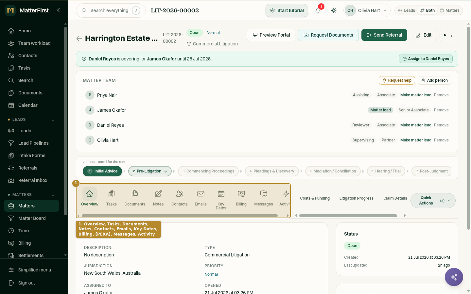This screenshot has height=294, width=471.
Task: Switch view mode to Leads
Action: 407,10
